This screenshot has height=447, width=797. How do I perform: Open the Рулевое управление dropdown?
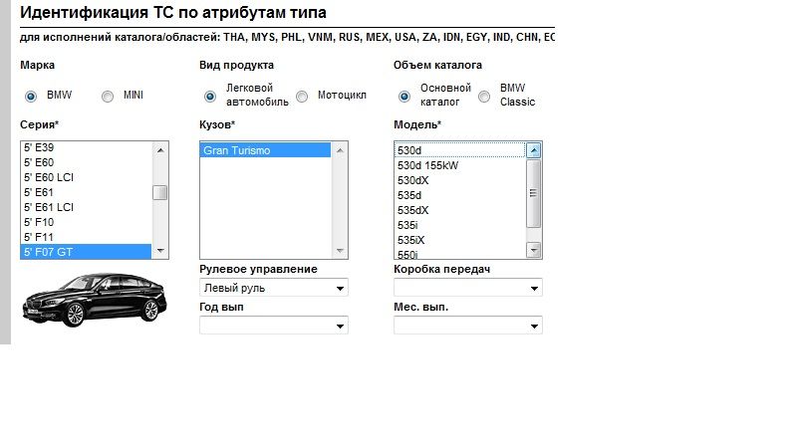(x=274, y=288)
